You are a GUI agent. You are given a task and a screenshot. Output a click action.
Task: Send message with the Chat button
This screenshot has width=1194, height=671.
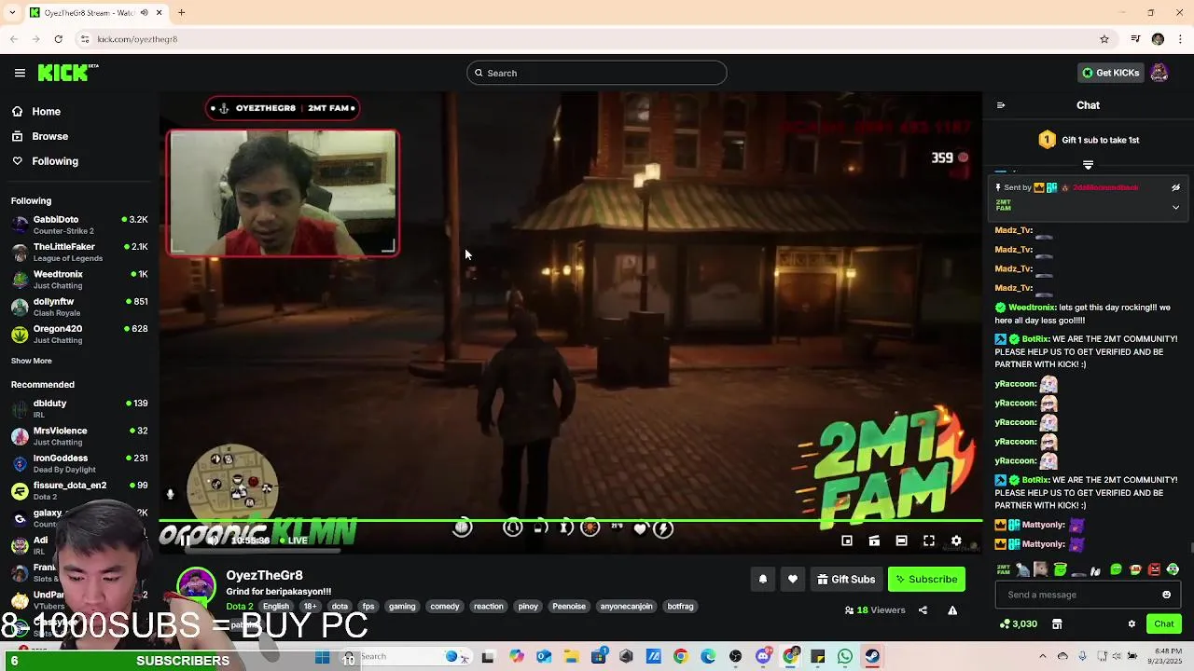(1163, 623)
